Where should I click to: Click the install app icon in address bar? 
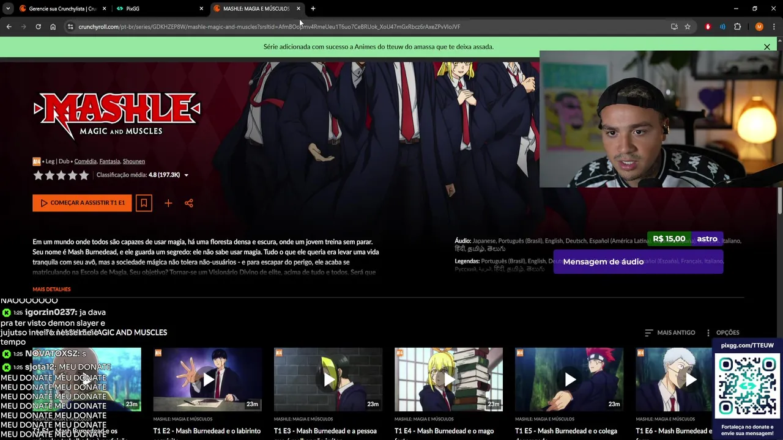(674, 27)
